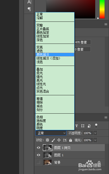
Task: Pick a color in the color field
Action: point(71,9)
